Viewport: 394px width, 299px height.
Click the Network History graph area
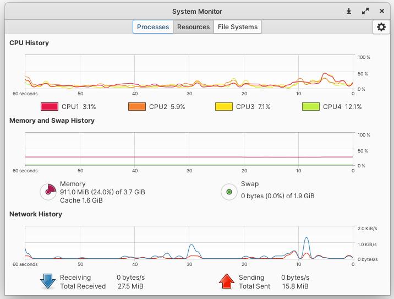189,243
